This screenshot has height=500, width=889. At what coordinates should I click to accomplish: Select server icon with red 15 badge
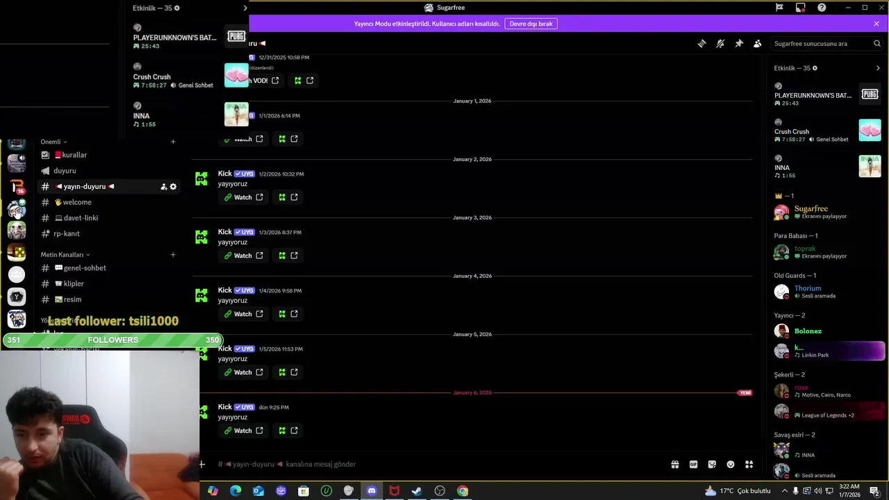pyautogui.click(x=17, y=187)
